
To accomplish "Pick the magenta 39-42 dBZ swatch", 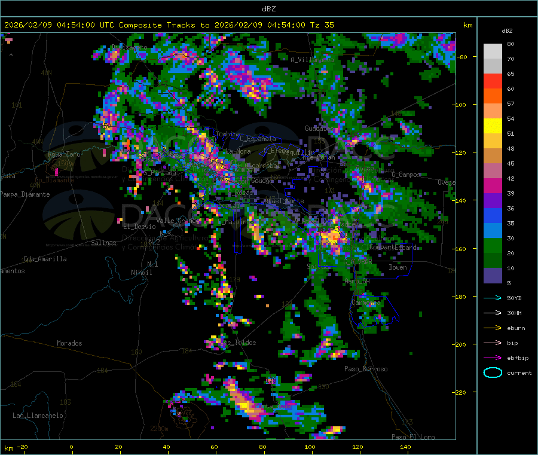I will tap(493, 185).
